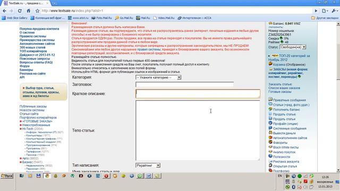Click the Bluetooth icon in system tray
The height and width of the screenshot is (191, 340).
[294, 187]
